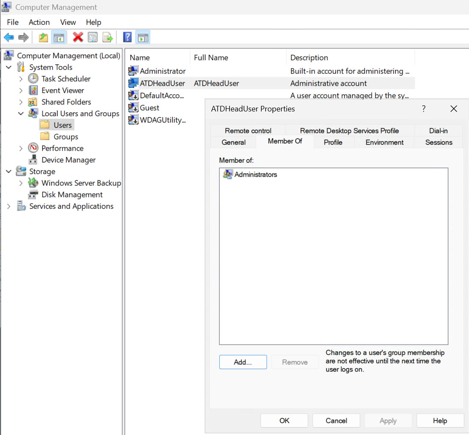Click Cancel in Properties dialog
Image resolution: width=469 pixels, height=435 pixels.
pos(336,420)
